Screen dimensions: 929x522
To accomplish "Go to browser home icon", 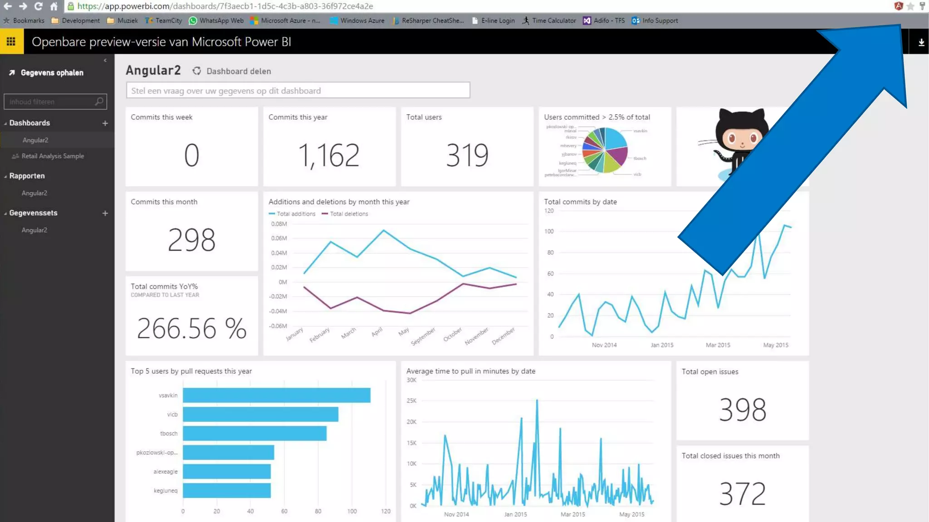I will (x=54, y=6).
